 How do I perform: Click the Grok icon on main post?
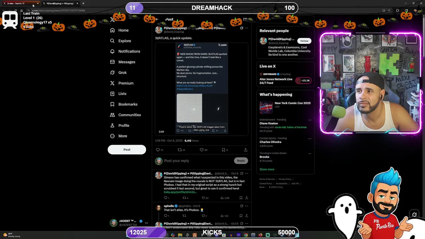[242, 28]
